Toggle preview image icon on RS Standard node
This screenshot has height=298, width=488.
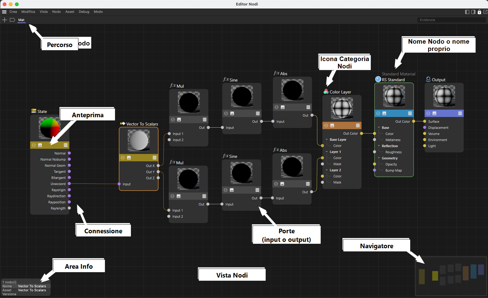tap(384, 113)
